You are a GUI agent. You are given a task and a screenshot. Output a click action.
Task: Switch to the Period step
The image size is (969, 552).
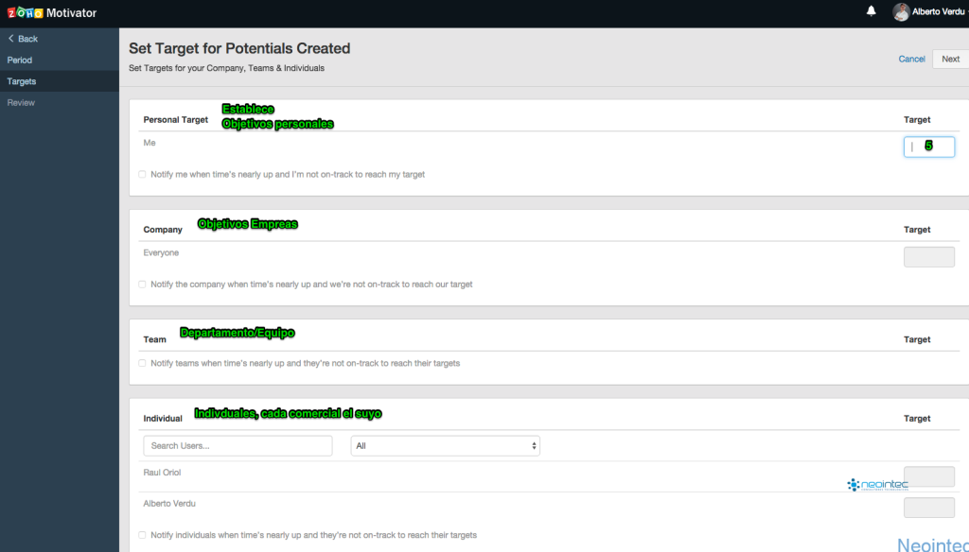tap(20, 60)
